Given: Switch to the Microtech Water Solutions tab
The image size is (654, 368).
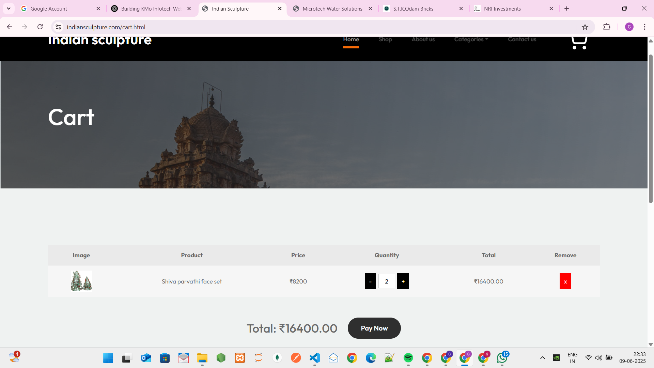Looking at the screenshot, I should 332,9.
